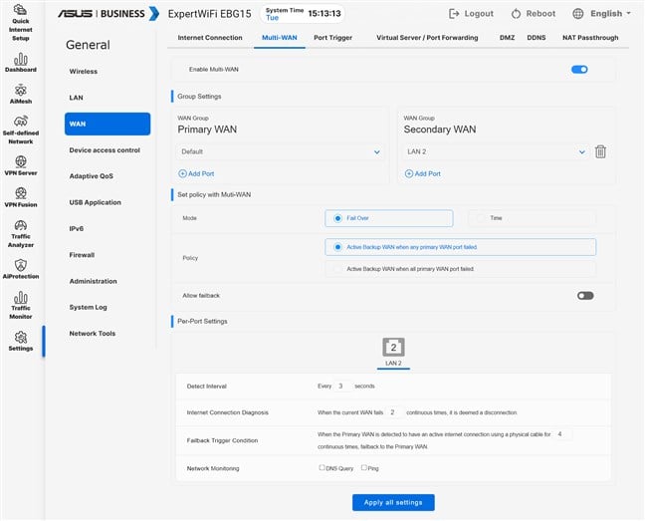
Task: Open Self-defined Network sidebar icon
Action: (21, 130)
